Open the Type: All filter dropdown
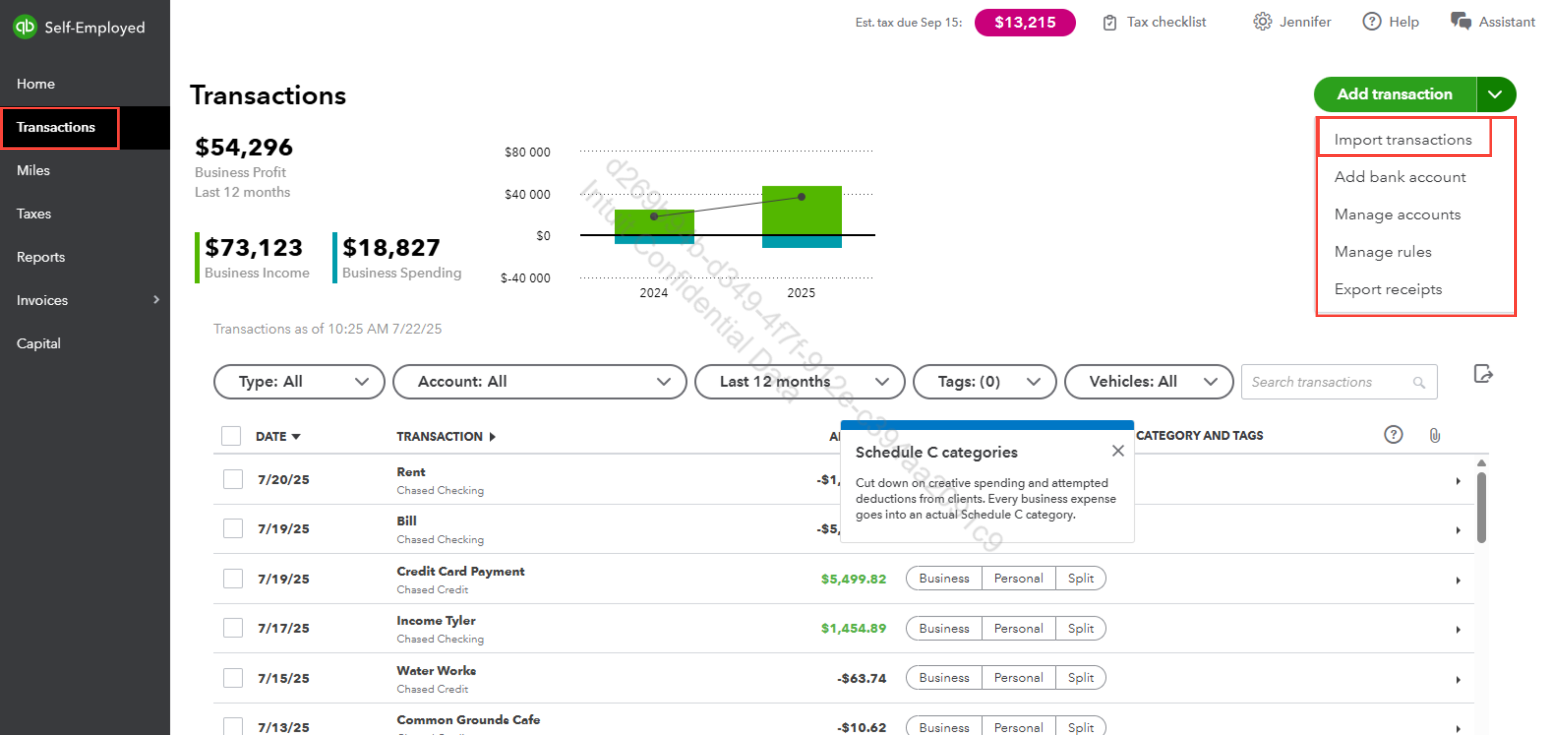This screenshot has width=1552, height=735. (x=299, y=381)
